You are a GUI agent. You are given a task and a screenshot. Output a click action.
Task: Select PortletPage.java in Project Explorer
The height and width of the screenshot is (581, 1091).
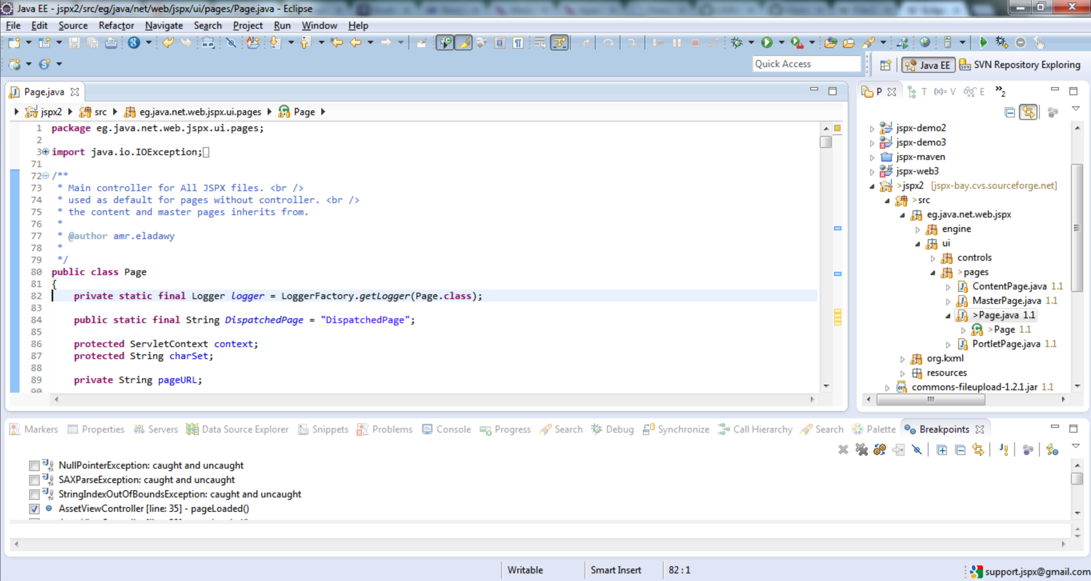[1006, 343]
